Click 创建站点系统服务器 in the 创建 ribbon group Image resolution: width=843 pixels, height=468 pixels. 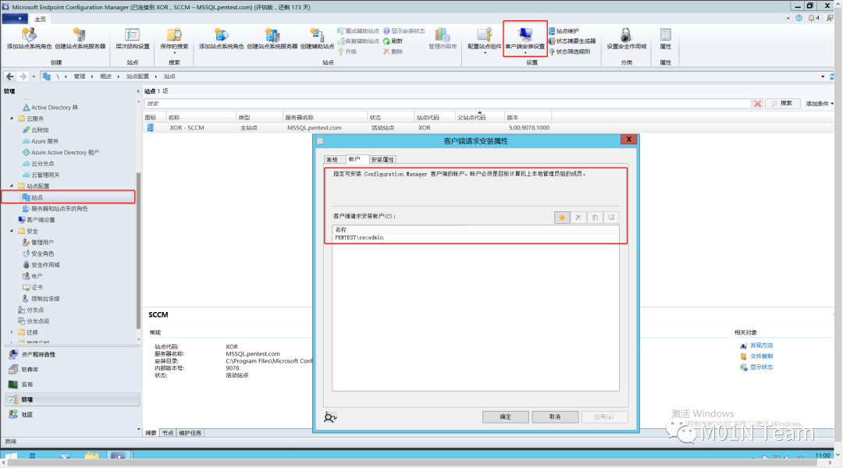click(x=80, y=38)
